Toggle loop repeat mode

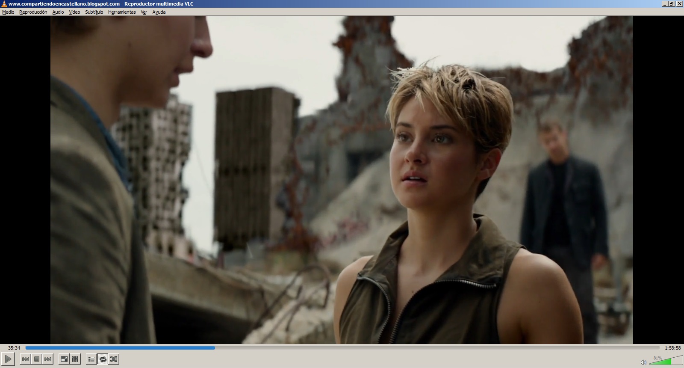point(103,359)
